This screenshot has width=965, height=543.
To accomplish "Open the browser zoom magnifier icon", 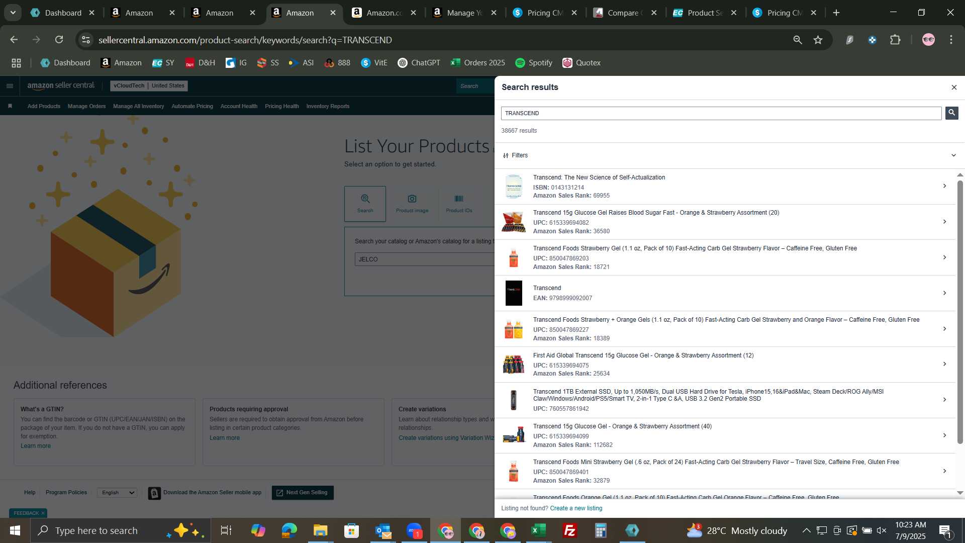I will tap(798, 40).
